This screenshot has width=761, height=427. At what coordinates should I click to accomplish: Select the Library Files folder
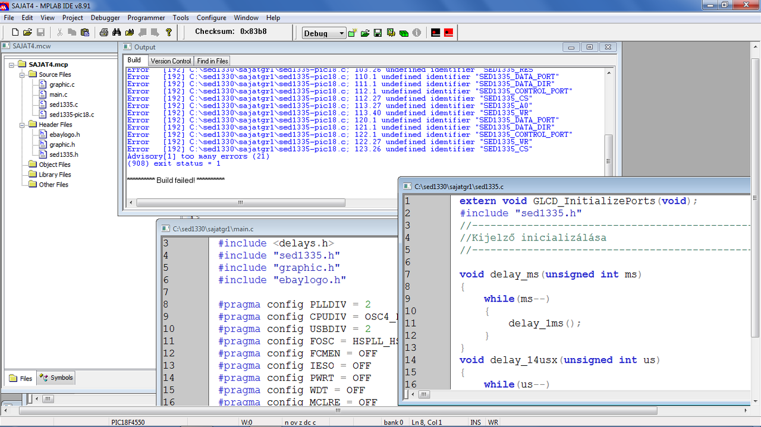click(x=55, y=175)
